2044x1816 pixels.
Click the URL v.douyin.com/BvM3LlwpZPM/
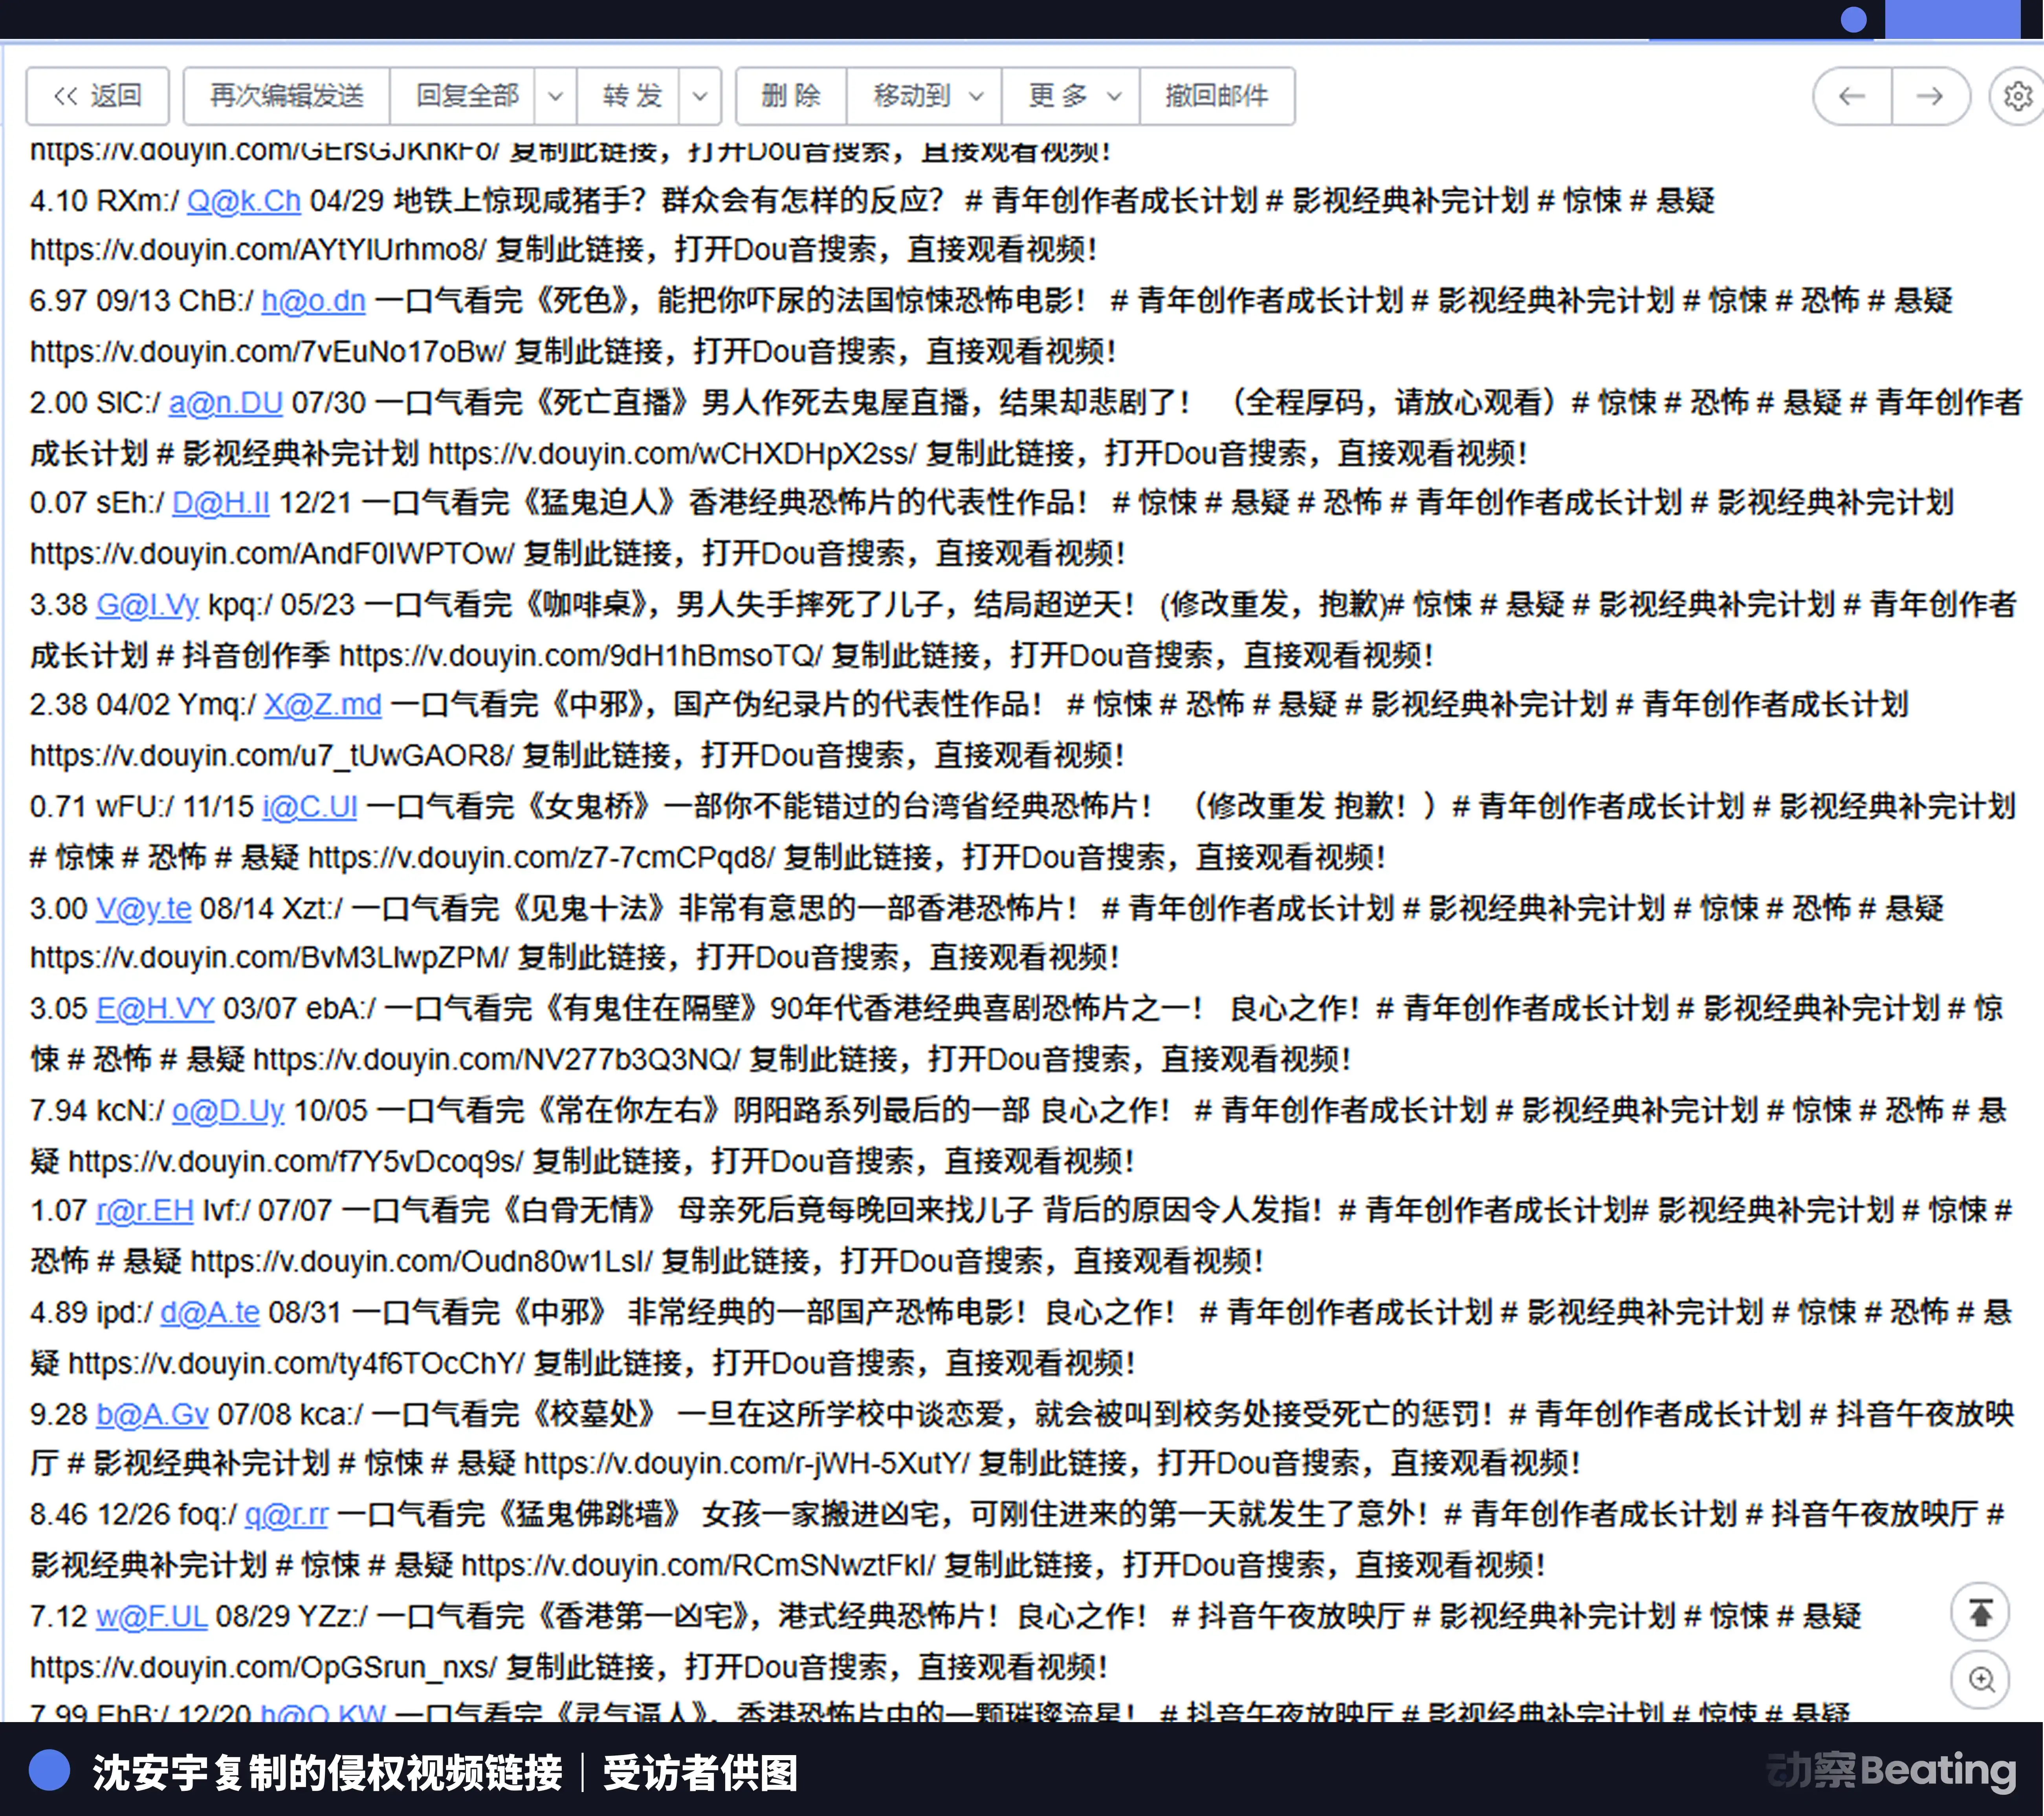pos(270,958)
